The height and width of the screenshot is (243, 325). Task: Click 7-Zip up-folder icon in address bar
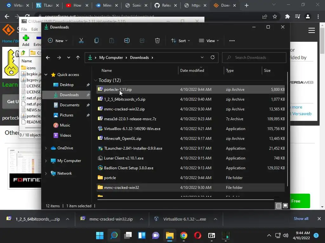[23, 53]
